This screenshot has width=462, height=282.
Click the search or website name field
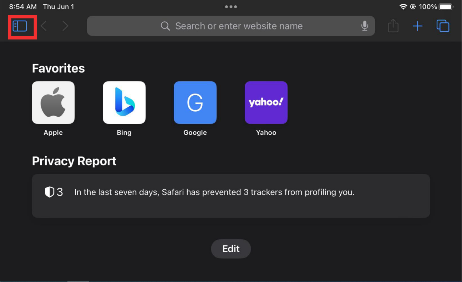(231, 26)
